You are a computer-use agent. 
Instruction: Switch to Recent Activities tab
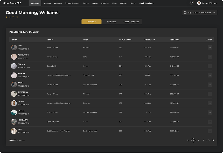pos(131,22)
